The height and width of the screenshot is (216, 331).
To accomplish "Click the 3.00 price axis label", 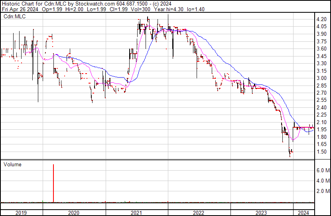I will [321, 78].
